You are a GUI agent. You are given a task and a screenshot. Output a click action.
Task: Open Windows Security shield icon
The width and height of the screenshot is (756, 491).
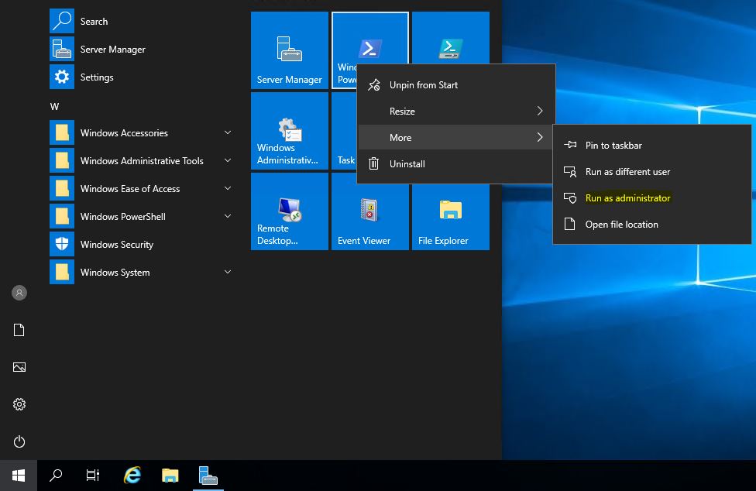[x=62, y=244]
